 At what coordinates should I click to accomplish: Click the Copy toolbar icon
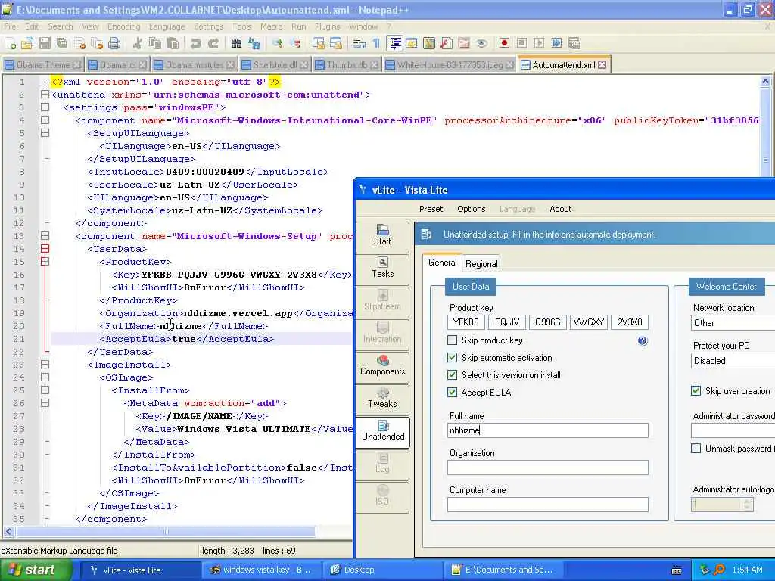[x=155, y=43]
